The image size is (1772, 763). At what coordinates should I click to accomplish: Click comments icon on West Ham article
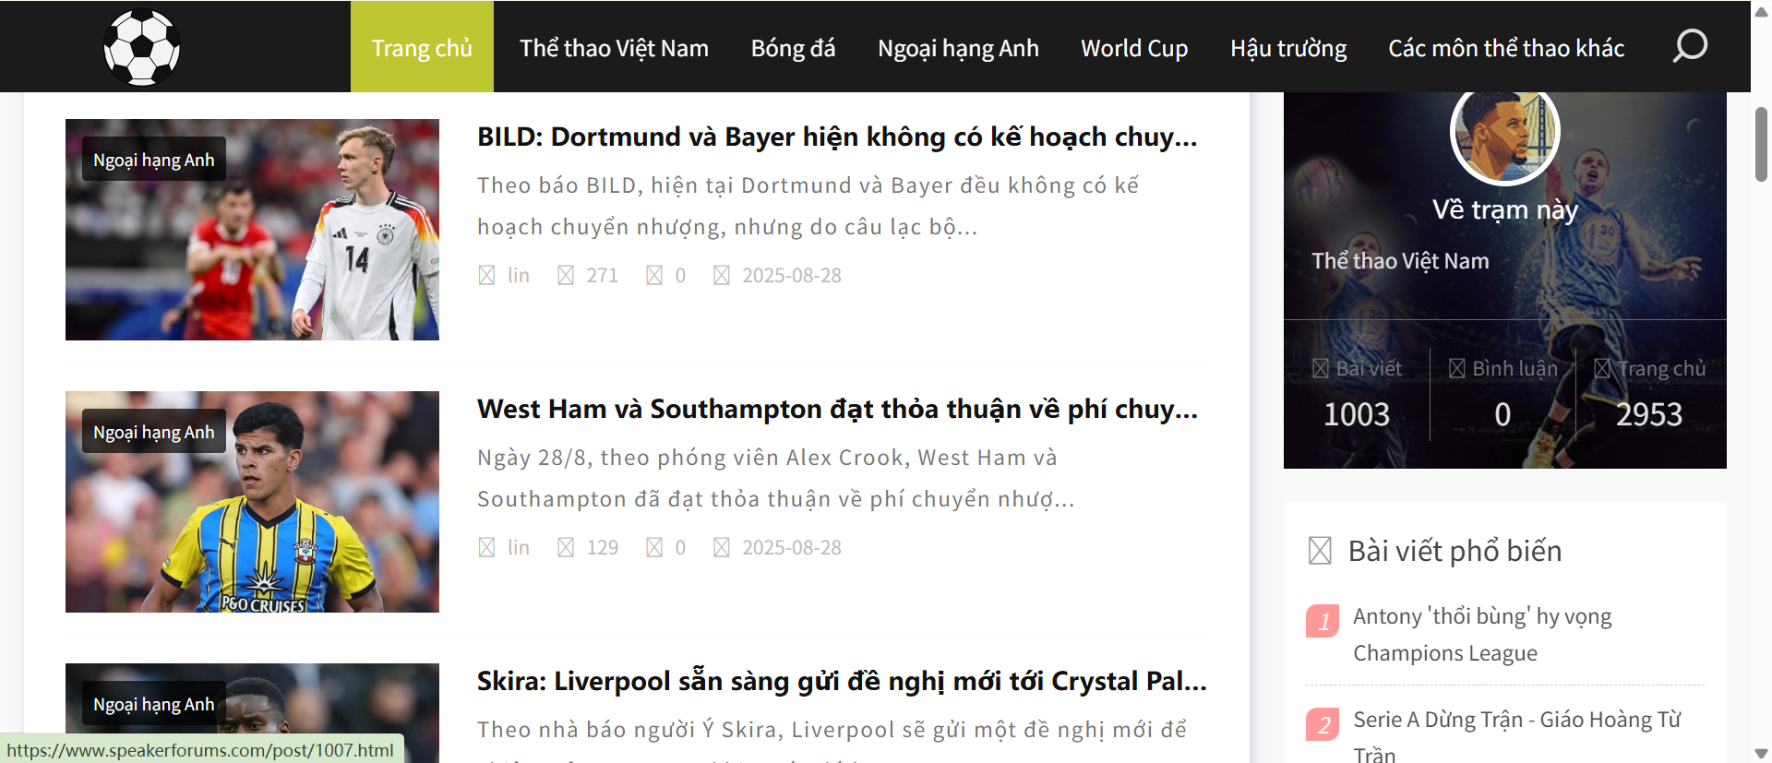pos(654,547)
